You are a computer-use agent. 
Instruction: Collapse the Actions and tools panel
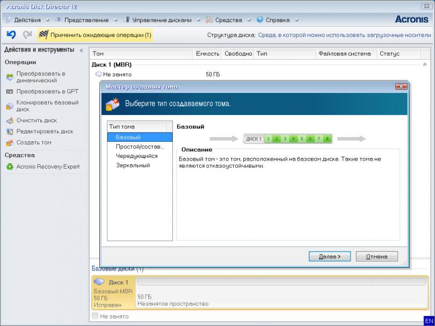pyautogui.click(x=82, y=50)
